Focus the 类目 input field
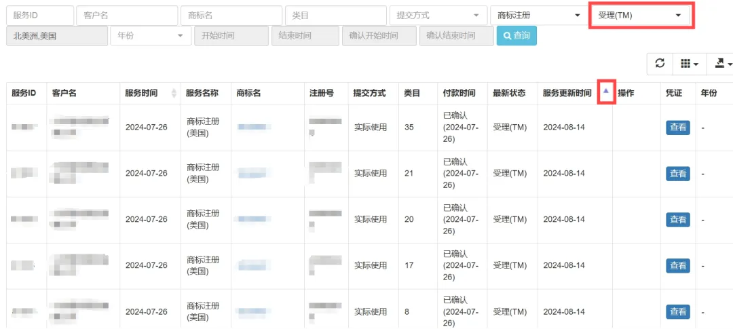The image size is (733, 329). point(336,16)
